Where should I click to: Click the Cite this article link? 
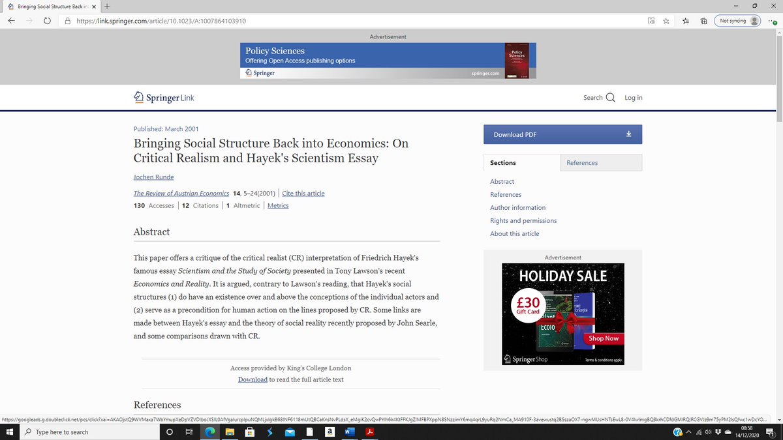click(302, 193)
